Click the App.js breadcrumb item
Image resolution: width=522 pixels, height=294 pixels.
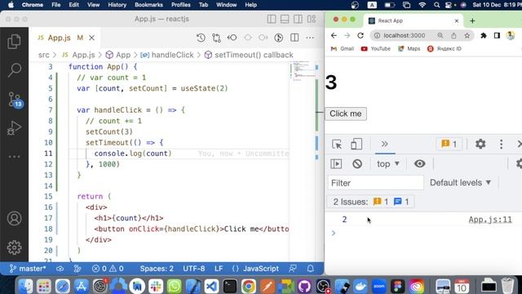click(79, 55)
